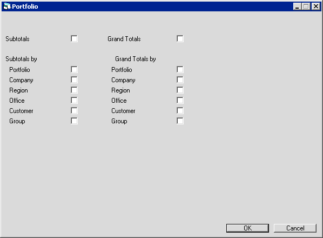Check Region under Grand Totals by

coord(180,90)
